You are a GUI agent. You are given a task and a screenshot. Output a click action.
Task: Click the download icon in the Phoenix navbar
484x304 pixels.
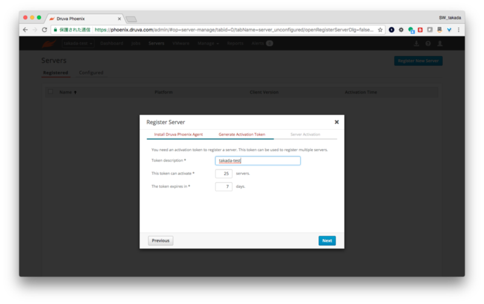pyautogui.click(x=416, y=44)
